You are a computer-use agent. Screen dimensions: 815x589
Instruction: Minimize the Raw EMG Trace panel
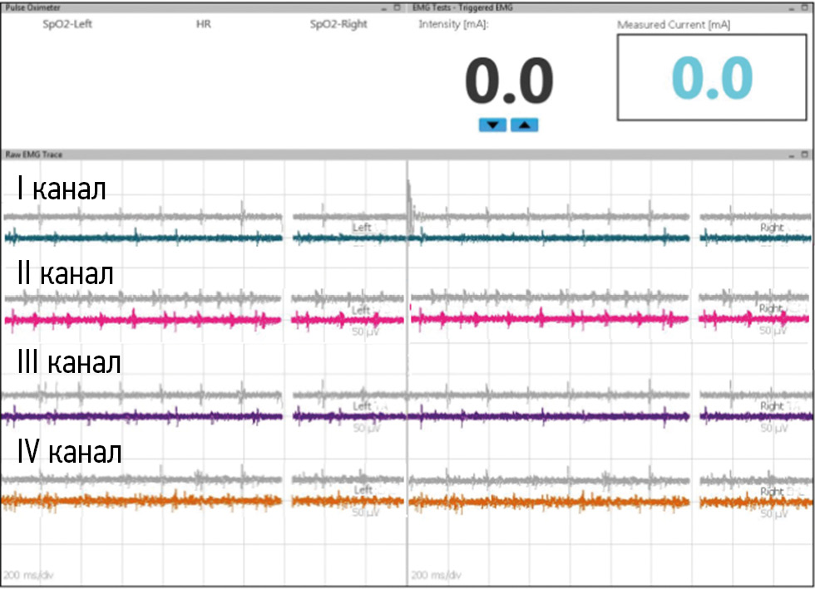click(792, 155)
